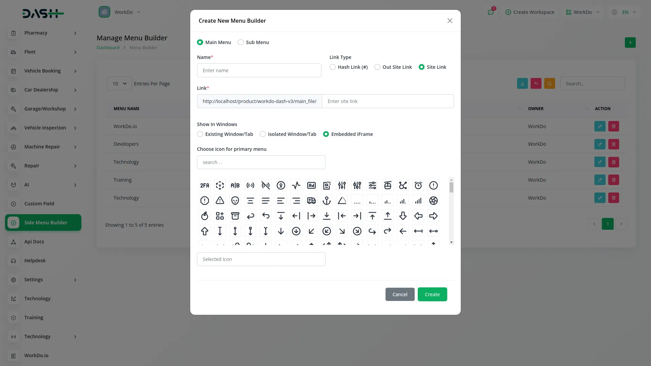651x366 pixels.
Task: Click the Dashboard breadcrumb link
Action: tap(108, 47)
